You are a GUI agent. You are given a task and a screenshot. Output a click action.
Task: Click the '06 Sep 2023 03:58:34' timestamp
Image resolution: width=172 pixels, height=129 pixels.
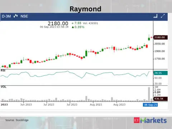pos(54,27)
